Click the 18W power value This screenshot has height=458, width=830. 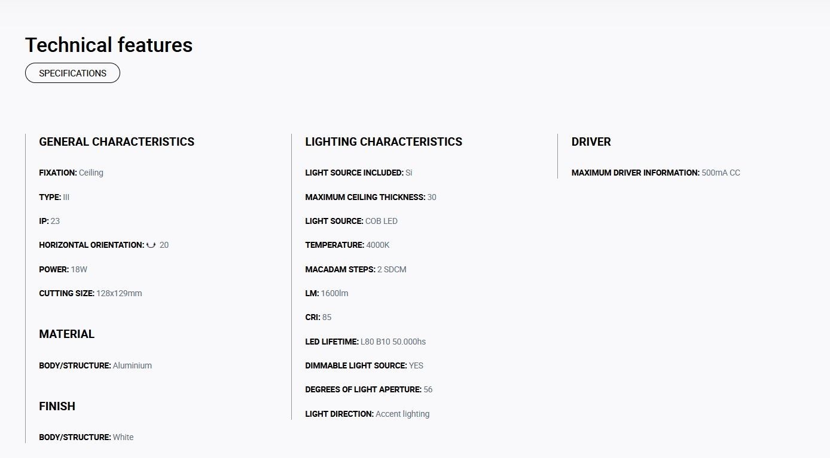click(x=79, y=269)
